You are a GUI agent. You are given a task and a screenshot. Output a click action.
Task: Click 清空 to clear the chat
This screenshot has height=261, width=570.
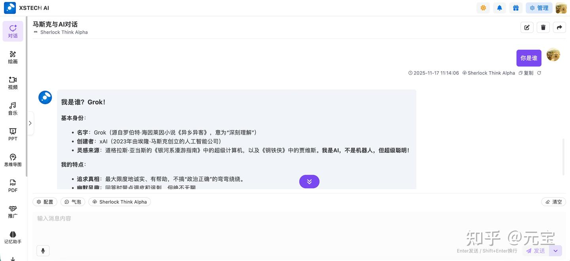(x=553, y=202)
